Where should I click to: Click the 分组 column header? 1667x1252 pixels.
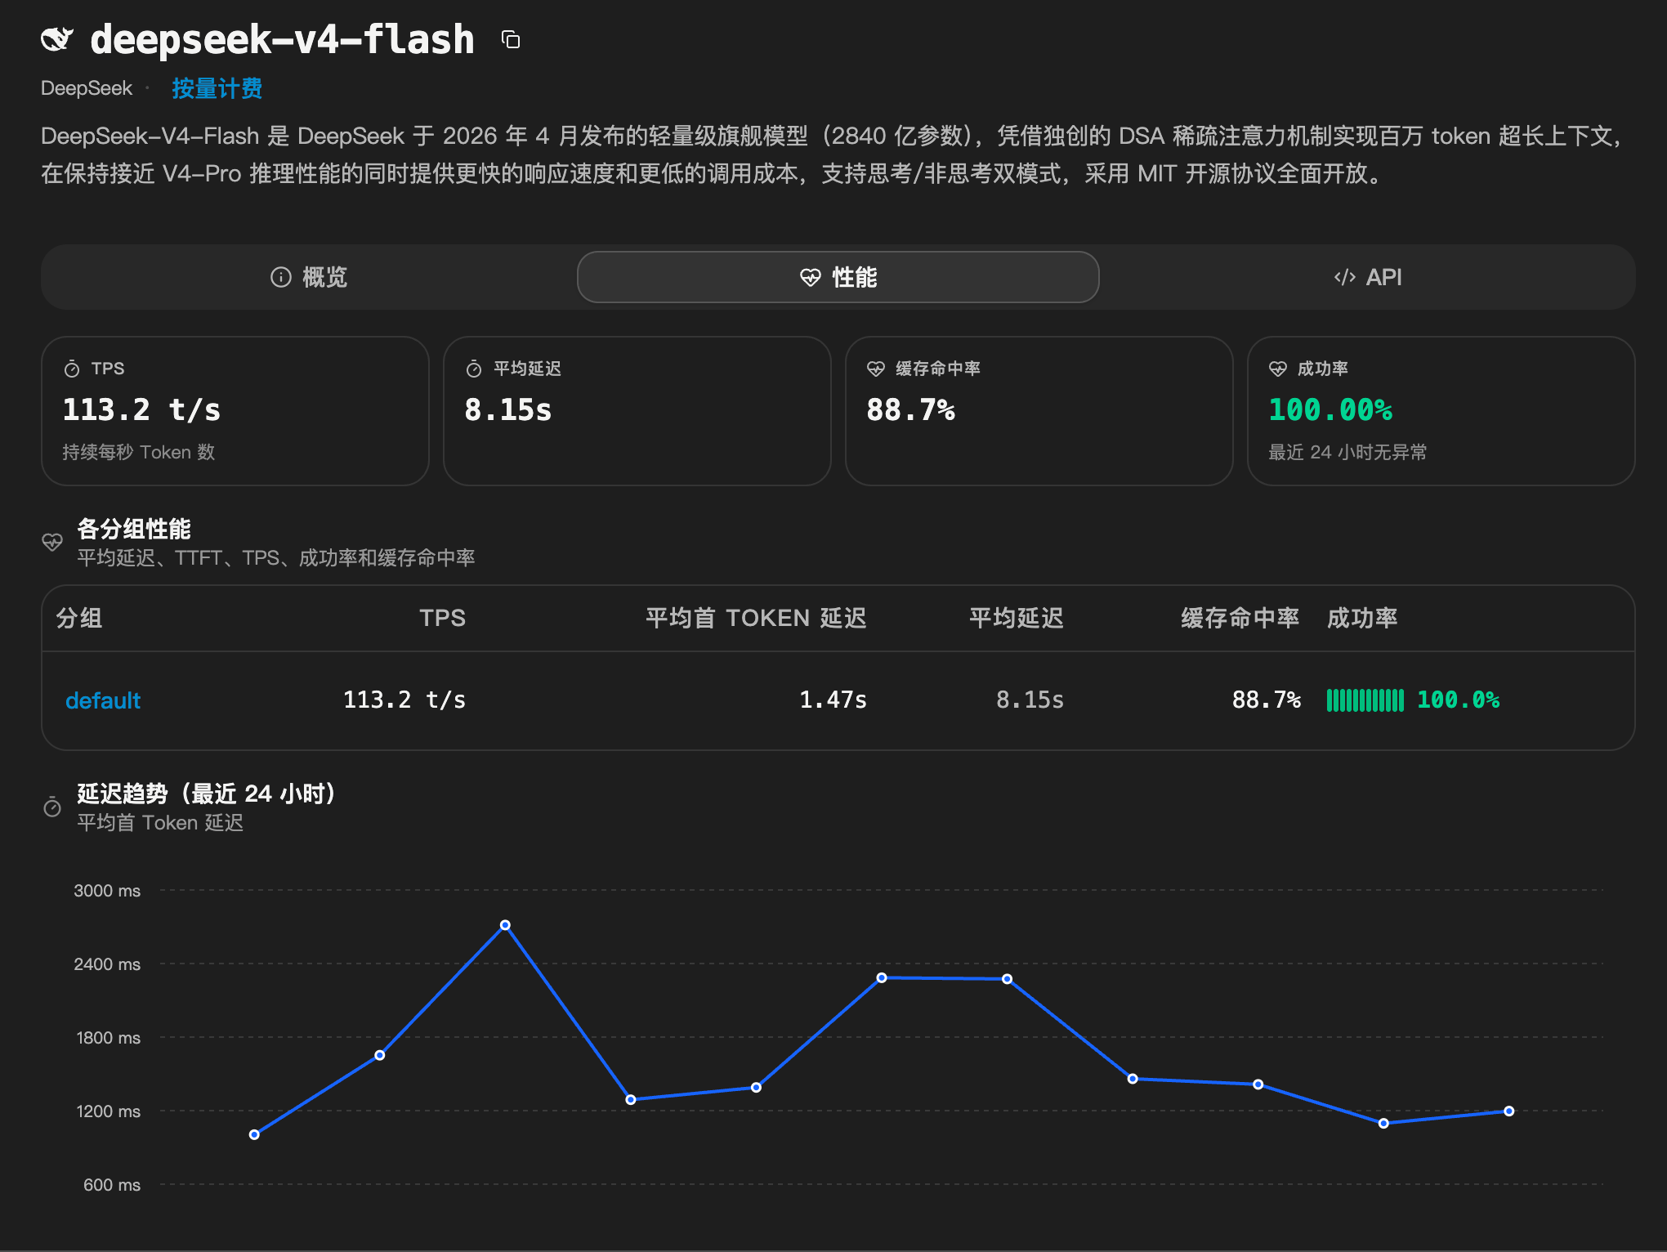click(79, 618)
